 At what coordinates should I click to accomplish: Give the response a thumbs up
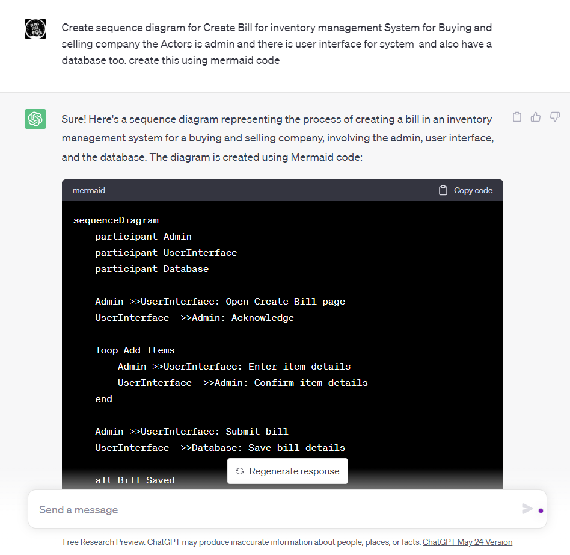click(535, 117)
